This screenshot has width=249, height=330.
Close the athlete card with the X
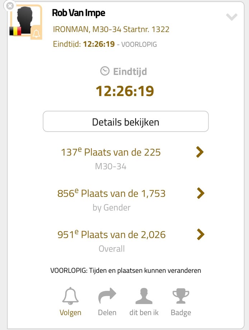pyautogui.click(x=10, y=6)
